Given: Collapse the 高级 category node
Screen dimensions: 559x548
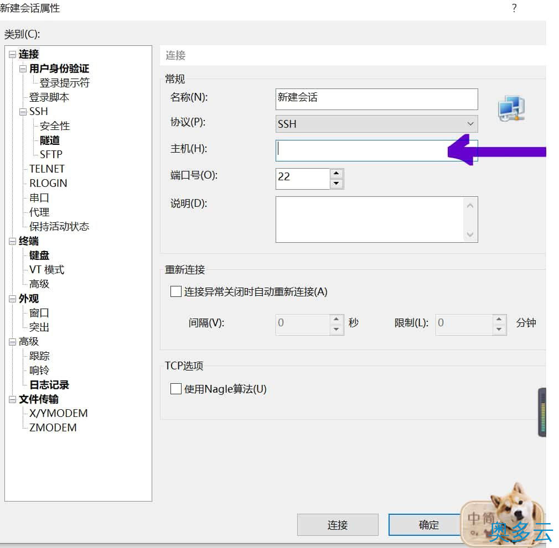Looking at the screenshot, I should [x=13, y=342].
